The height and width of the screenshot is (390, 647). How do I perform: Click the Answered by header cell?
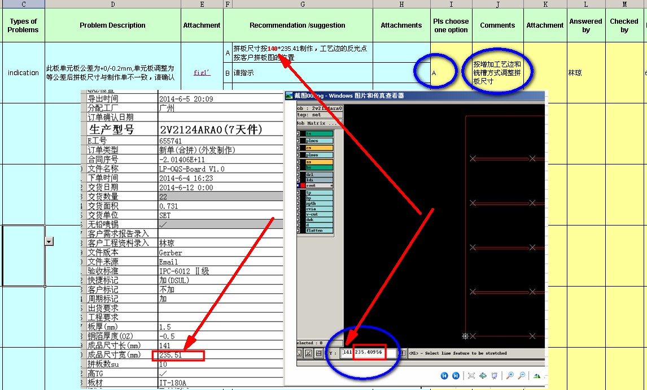[586, 25]
